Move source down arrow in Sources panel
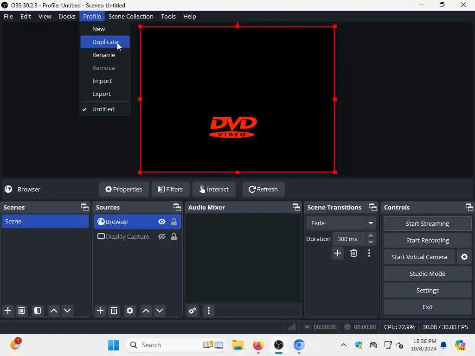475x356 pixels. 160,311
